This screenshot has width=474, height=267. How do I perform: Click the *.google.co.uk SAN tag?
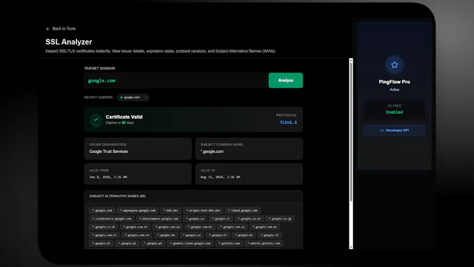pos(103,227)
